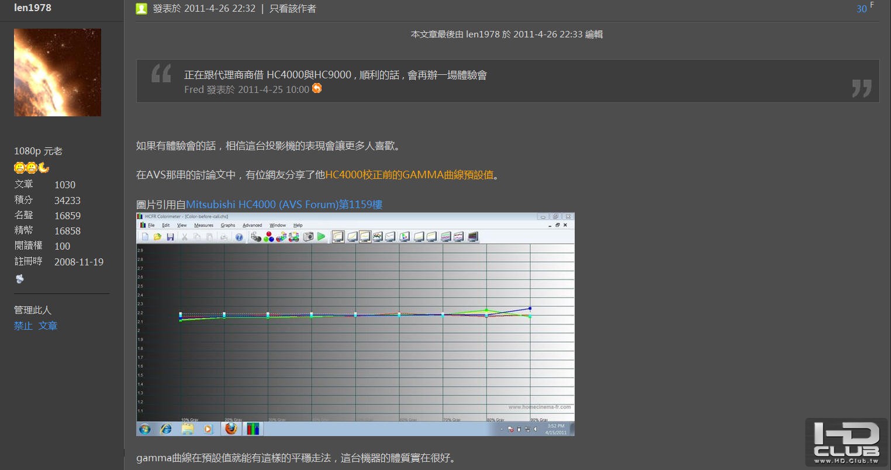The image size is (891, 470).
Task: Click Copy icon in HCFR toolbar
Action: click(x=197, y=237)
